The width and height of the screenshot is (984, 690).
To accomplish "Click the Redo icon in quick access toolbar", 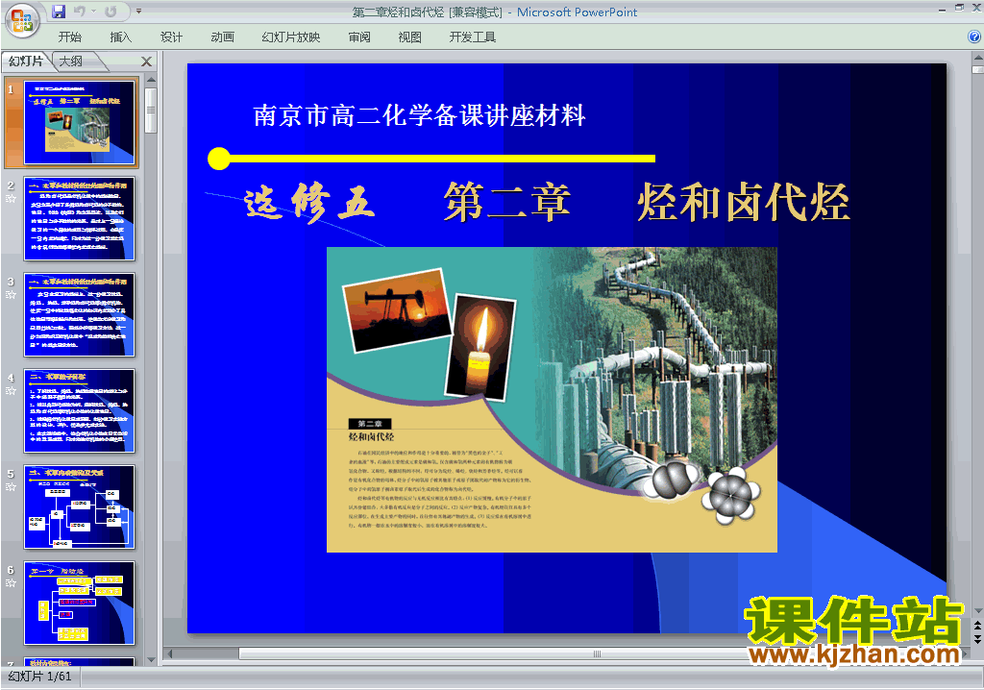I will click(x=111, y=12).
